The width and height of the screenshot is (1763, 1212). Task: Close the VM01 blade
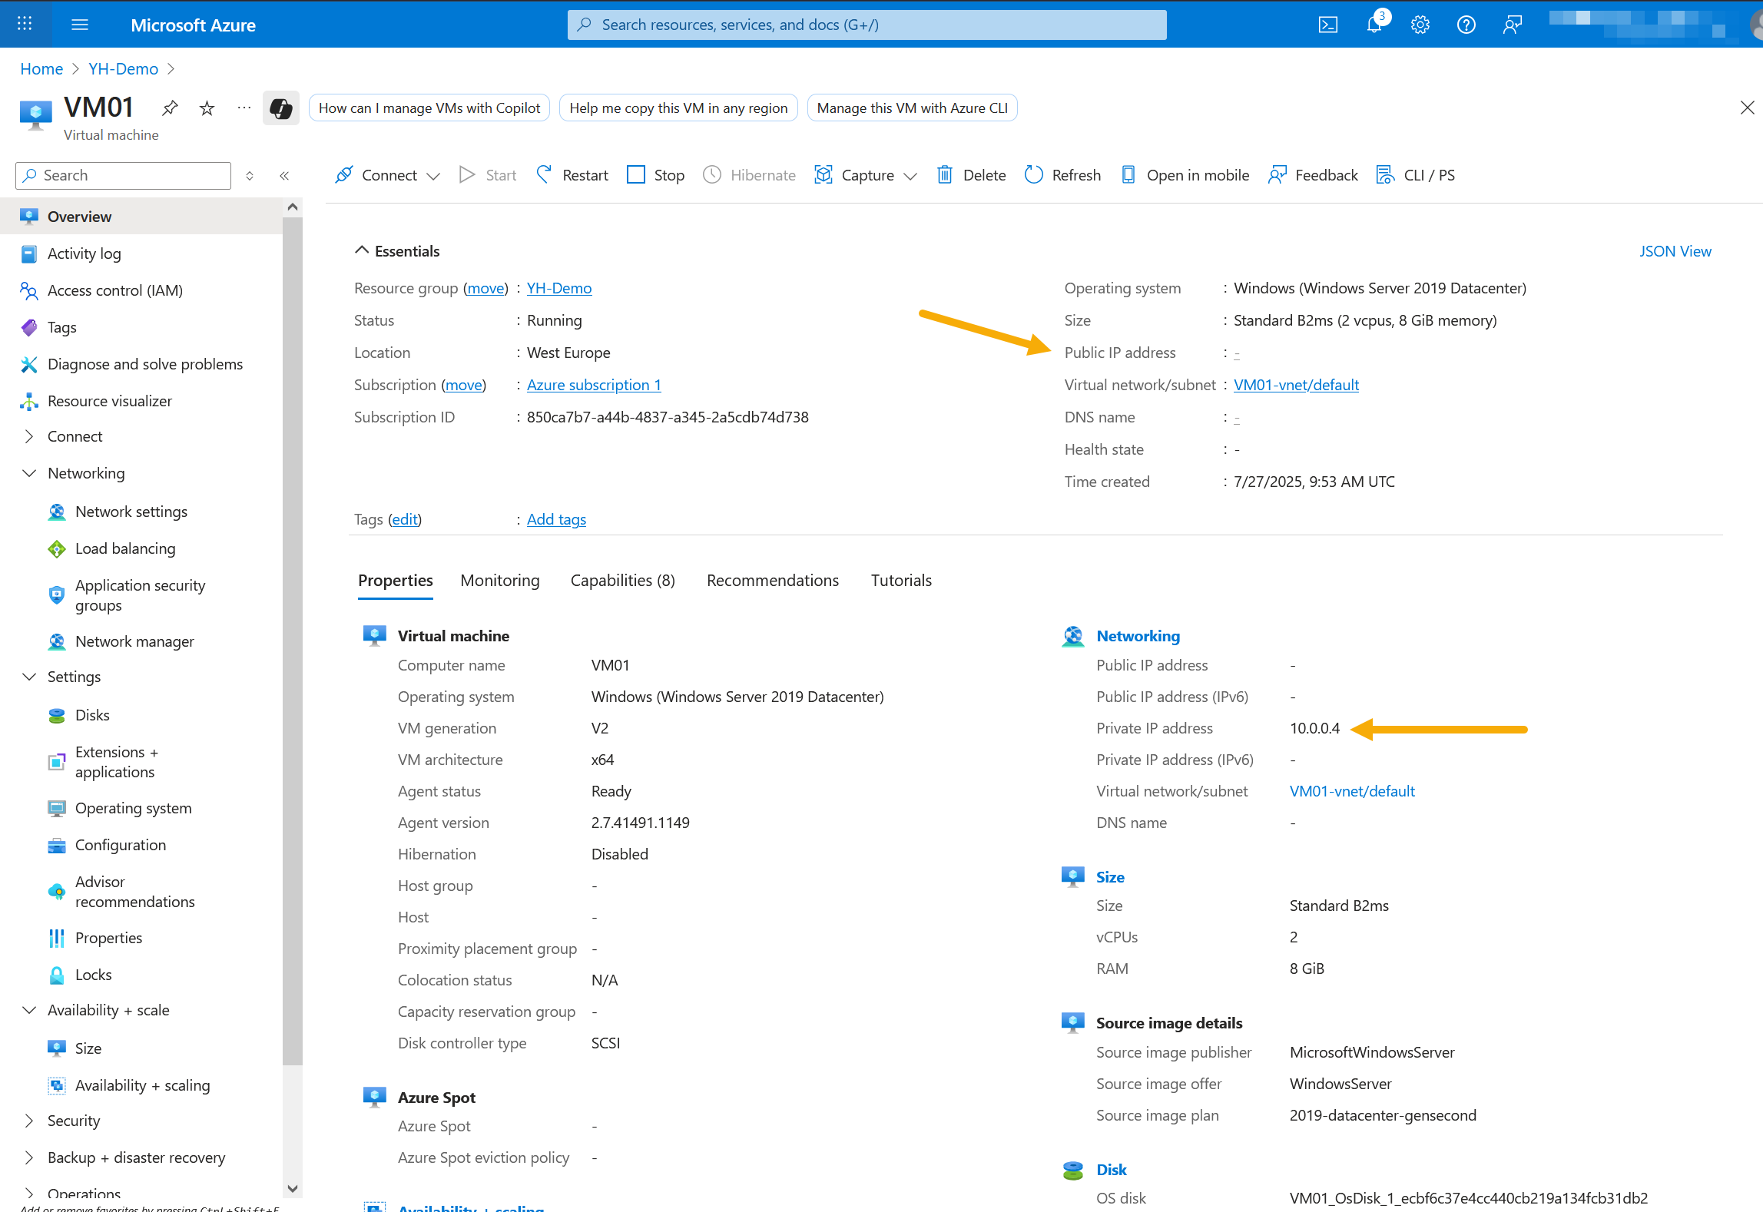[1747, 108]
